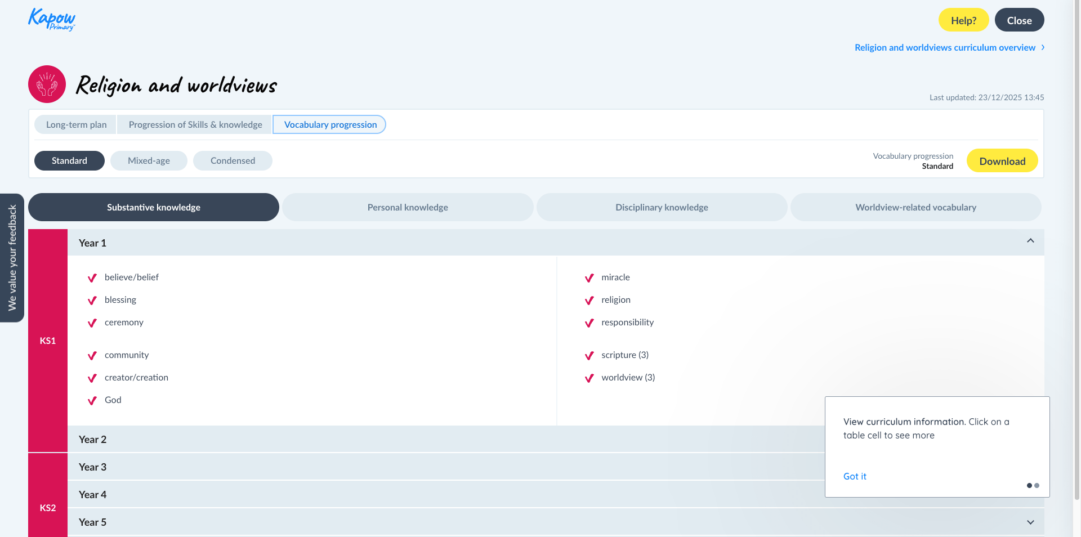
Task: Click the Religion and worldviews hands icon
Action: pos(47,84)
